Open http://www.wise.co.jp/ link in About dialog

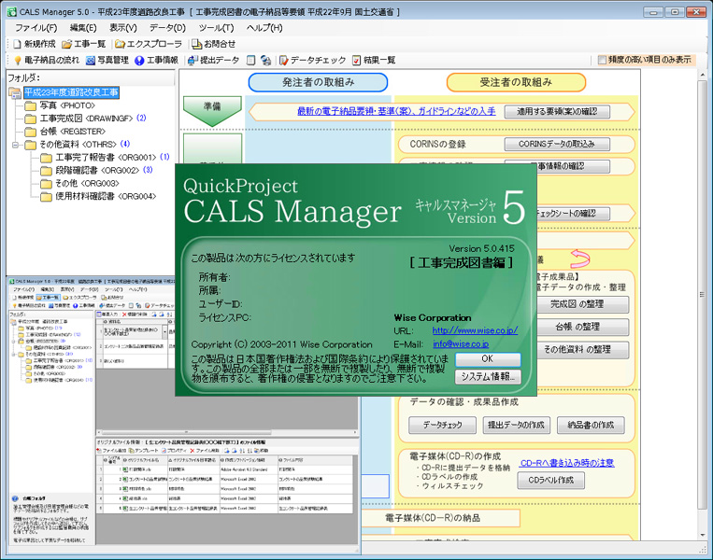pyautogui.click(x=476, y=330)
